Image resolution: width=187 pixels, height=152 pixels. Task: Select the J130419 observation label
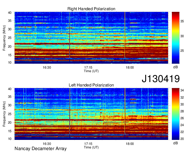161,79
